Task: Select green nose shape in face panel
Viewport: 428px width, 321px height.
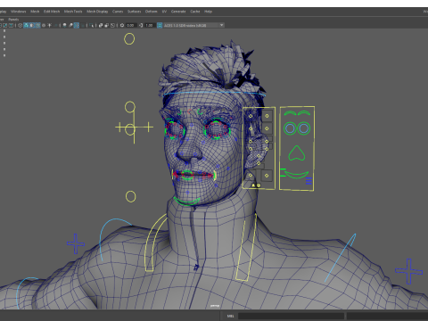Action: (297, 153)
